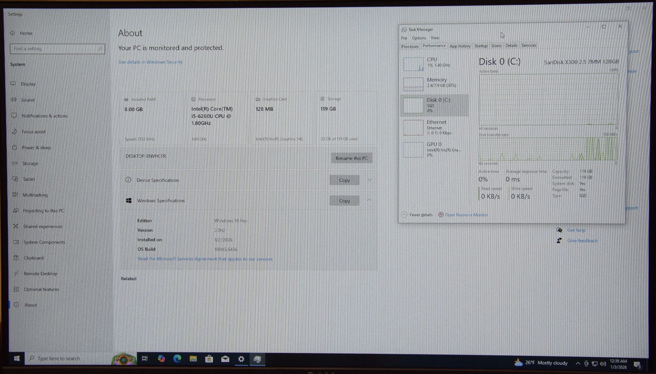Open Microsoft Edge from the taskbar

[x=177, y=359]
